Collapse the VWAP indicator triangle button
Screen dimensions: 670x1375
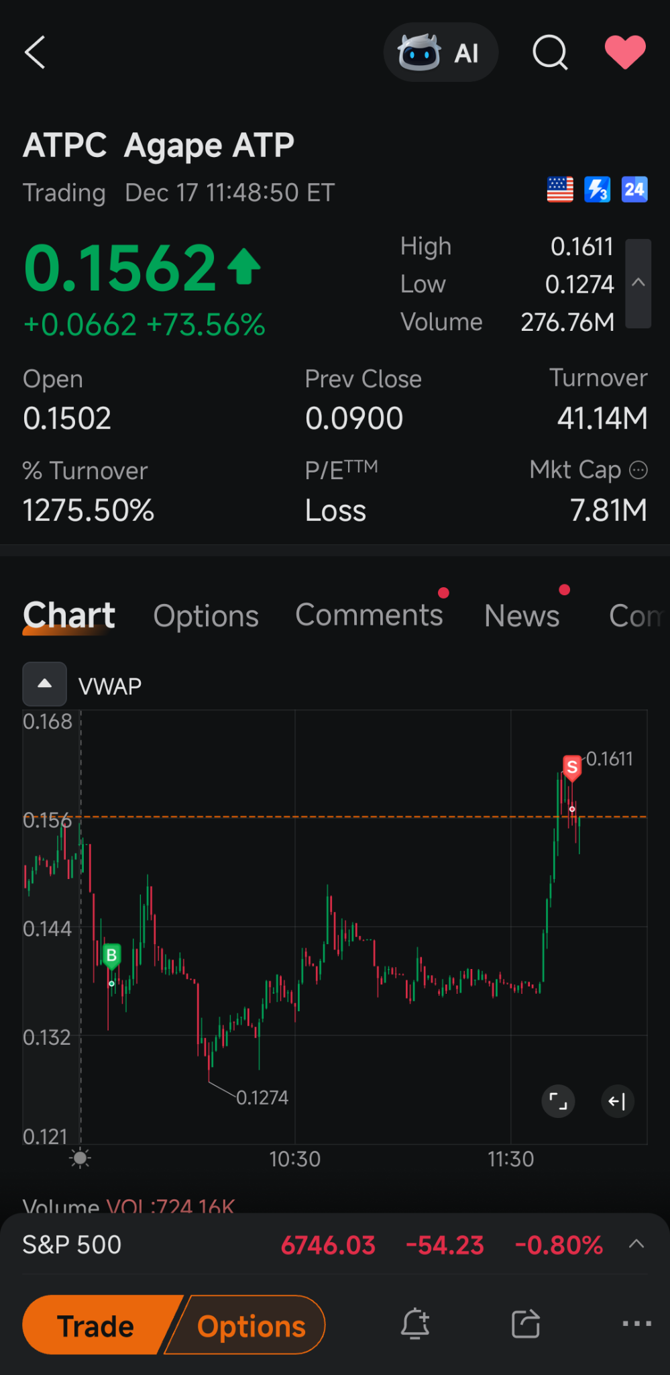coord(45,684)
